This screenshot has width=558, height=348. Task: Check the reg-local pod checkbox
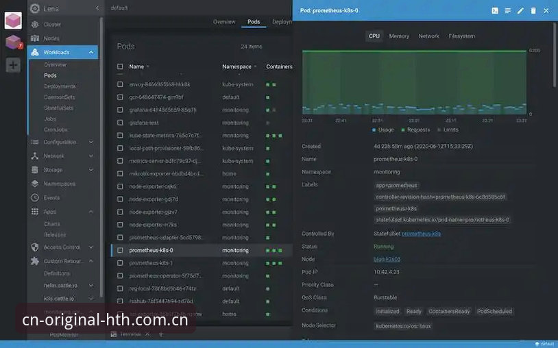click(120, 288)
